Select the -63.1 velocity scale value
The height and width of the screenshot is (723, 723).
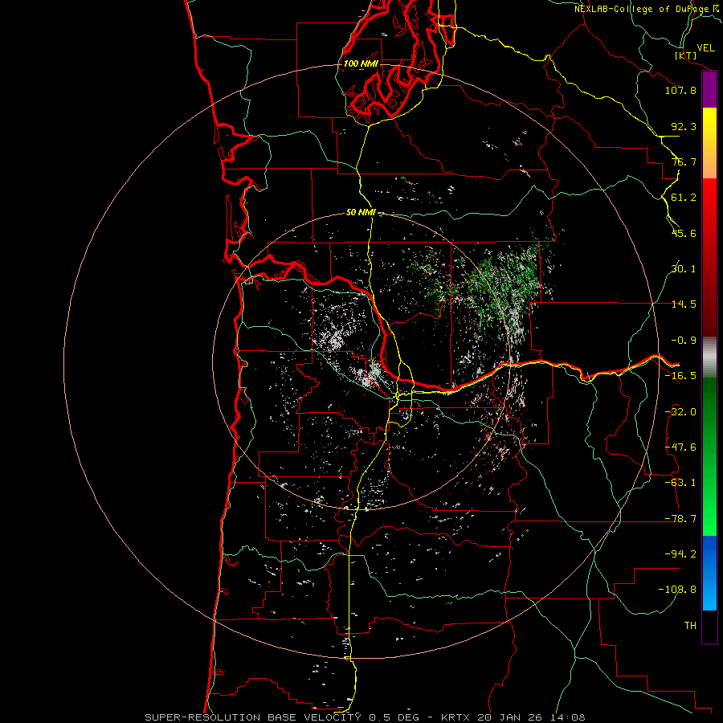(680, 483)
